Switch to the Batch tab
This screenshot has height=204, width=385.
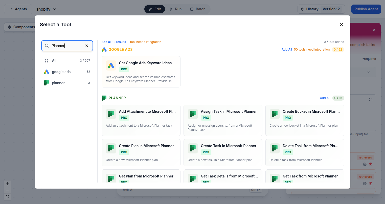tap(198, 9)
